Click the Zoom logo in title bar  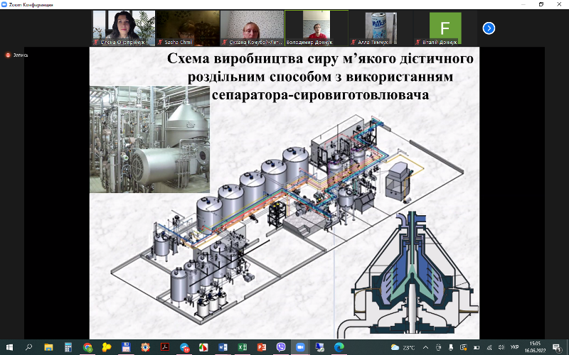4,4
